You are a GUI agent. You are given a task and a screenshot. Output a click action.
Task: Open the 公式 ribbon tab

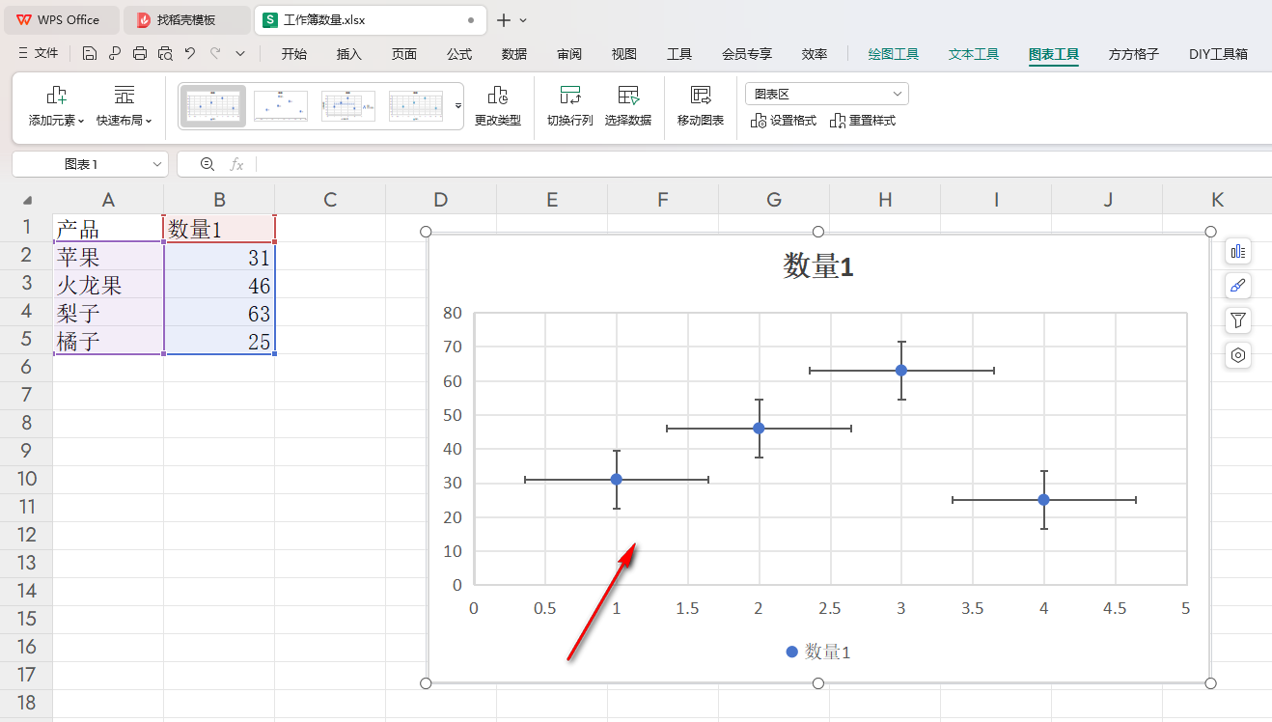pos(459,54)
